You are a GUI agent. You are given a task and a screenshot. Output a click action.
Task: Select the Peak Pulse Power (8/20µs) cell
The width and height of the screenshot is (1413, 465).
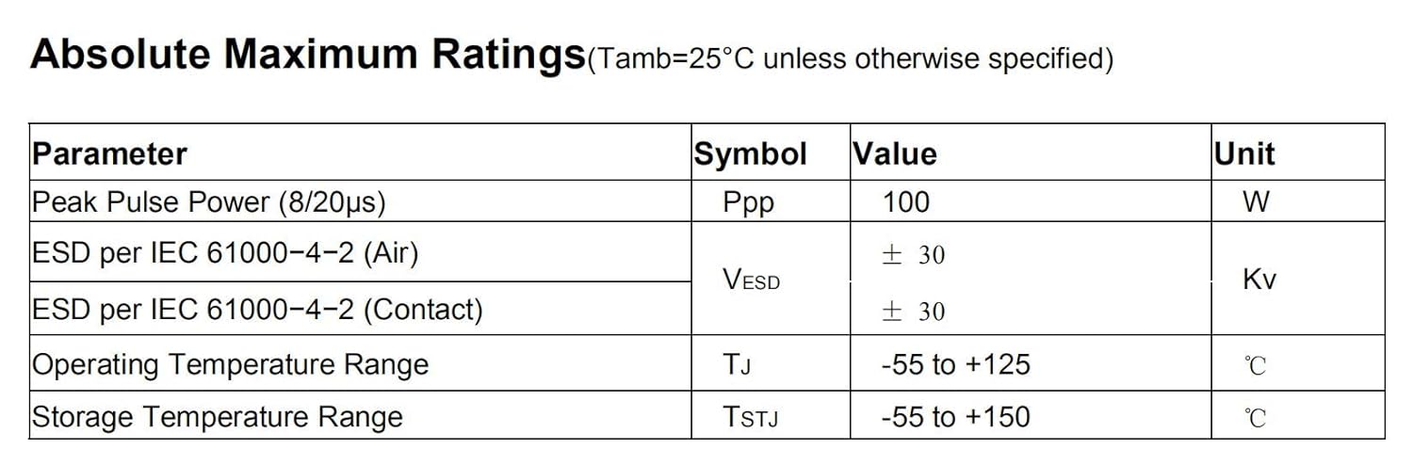(x=209, y=201)
